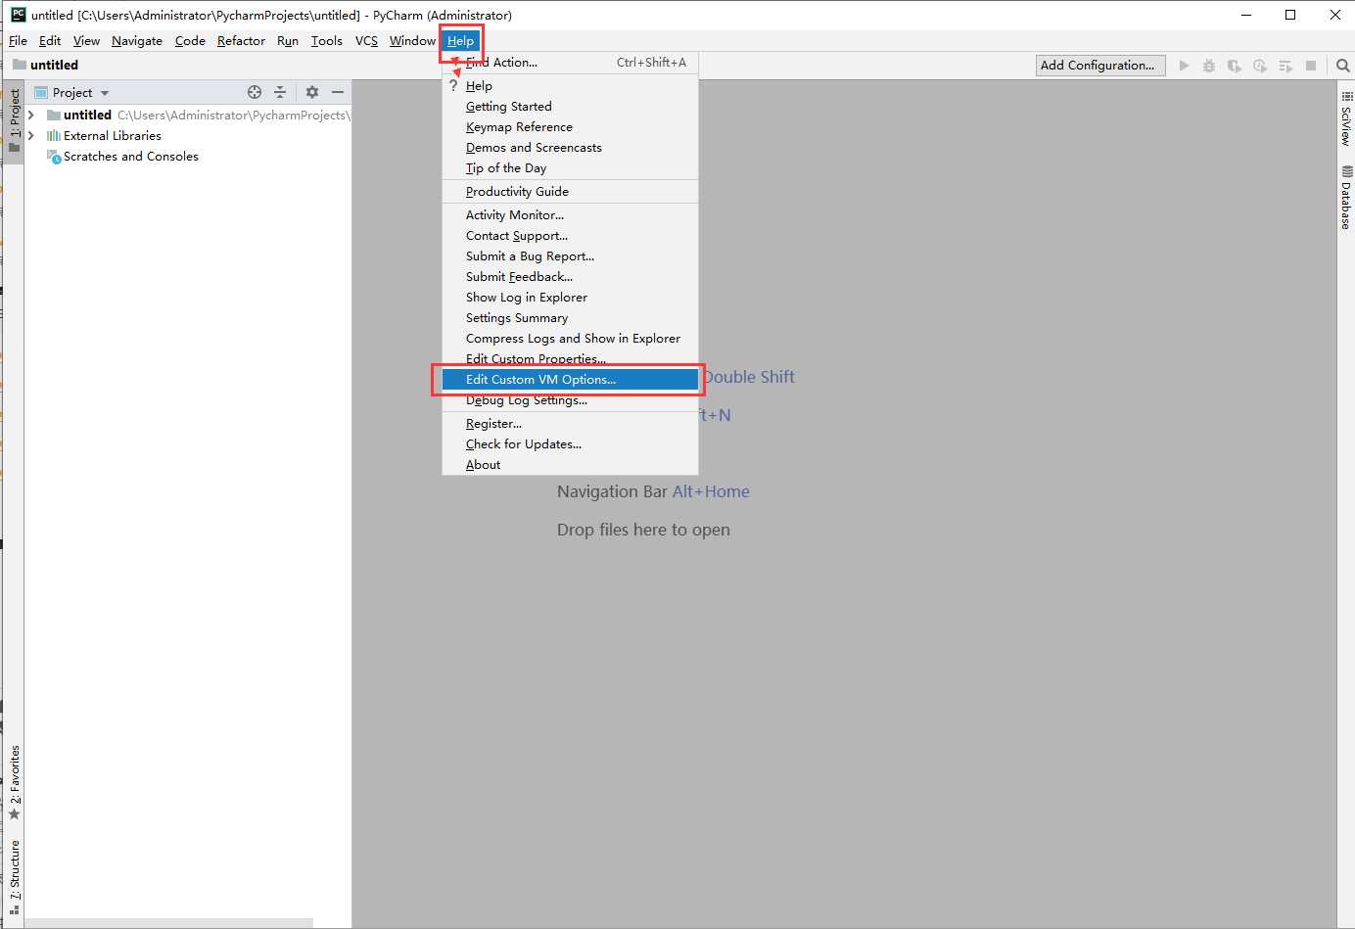1355x929 pixels.
Task: Open the Edit menu
Action: 50,40
